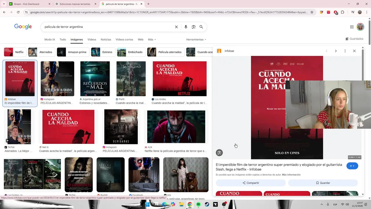Bookmark this page with the star

pos(312,12)
